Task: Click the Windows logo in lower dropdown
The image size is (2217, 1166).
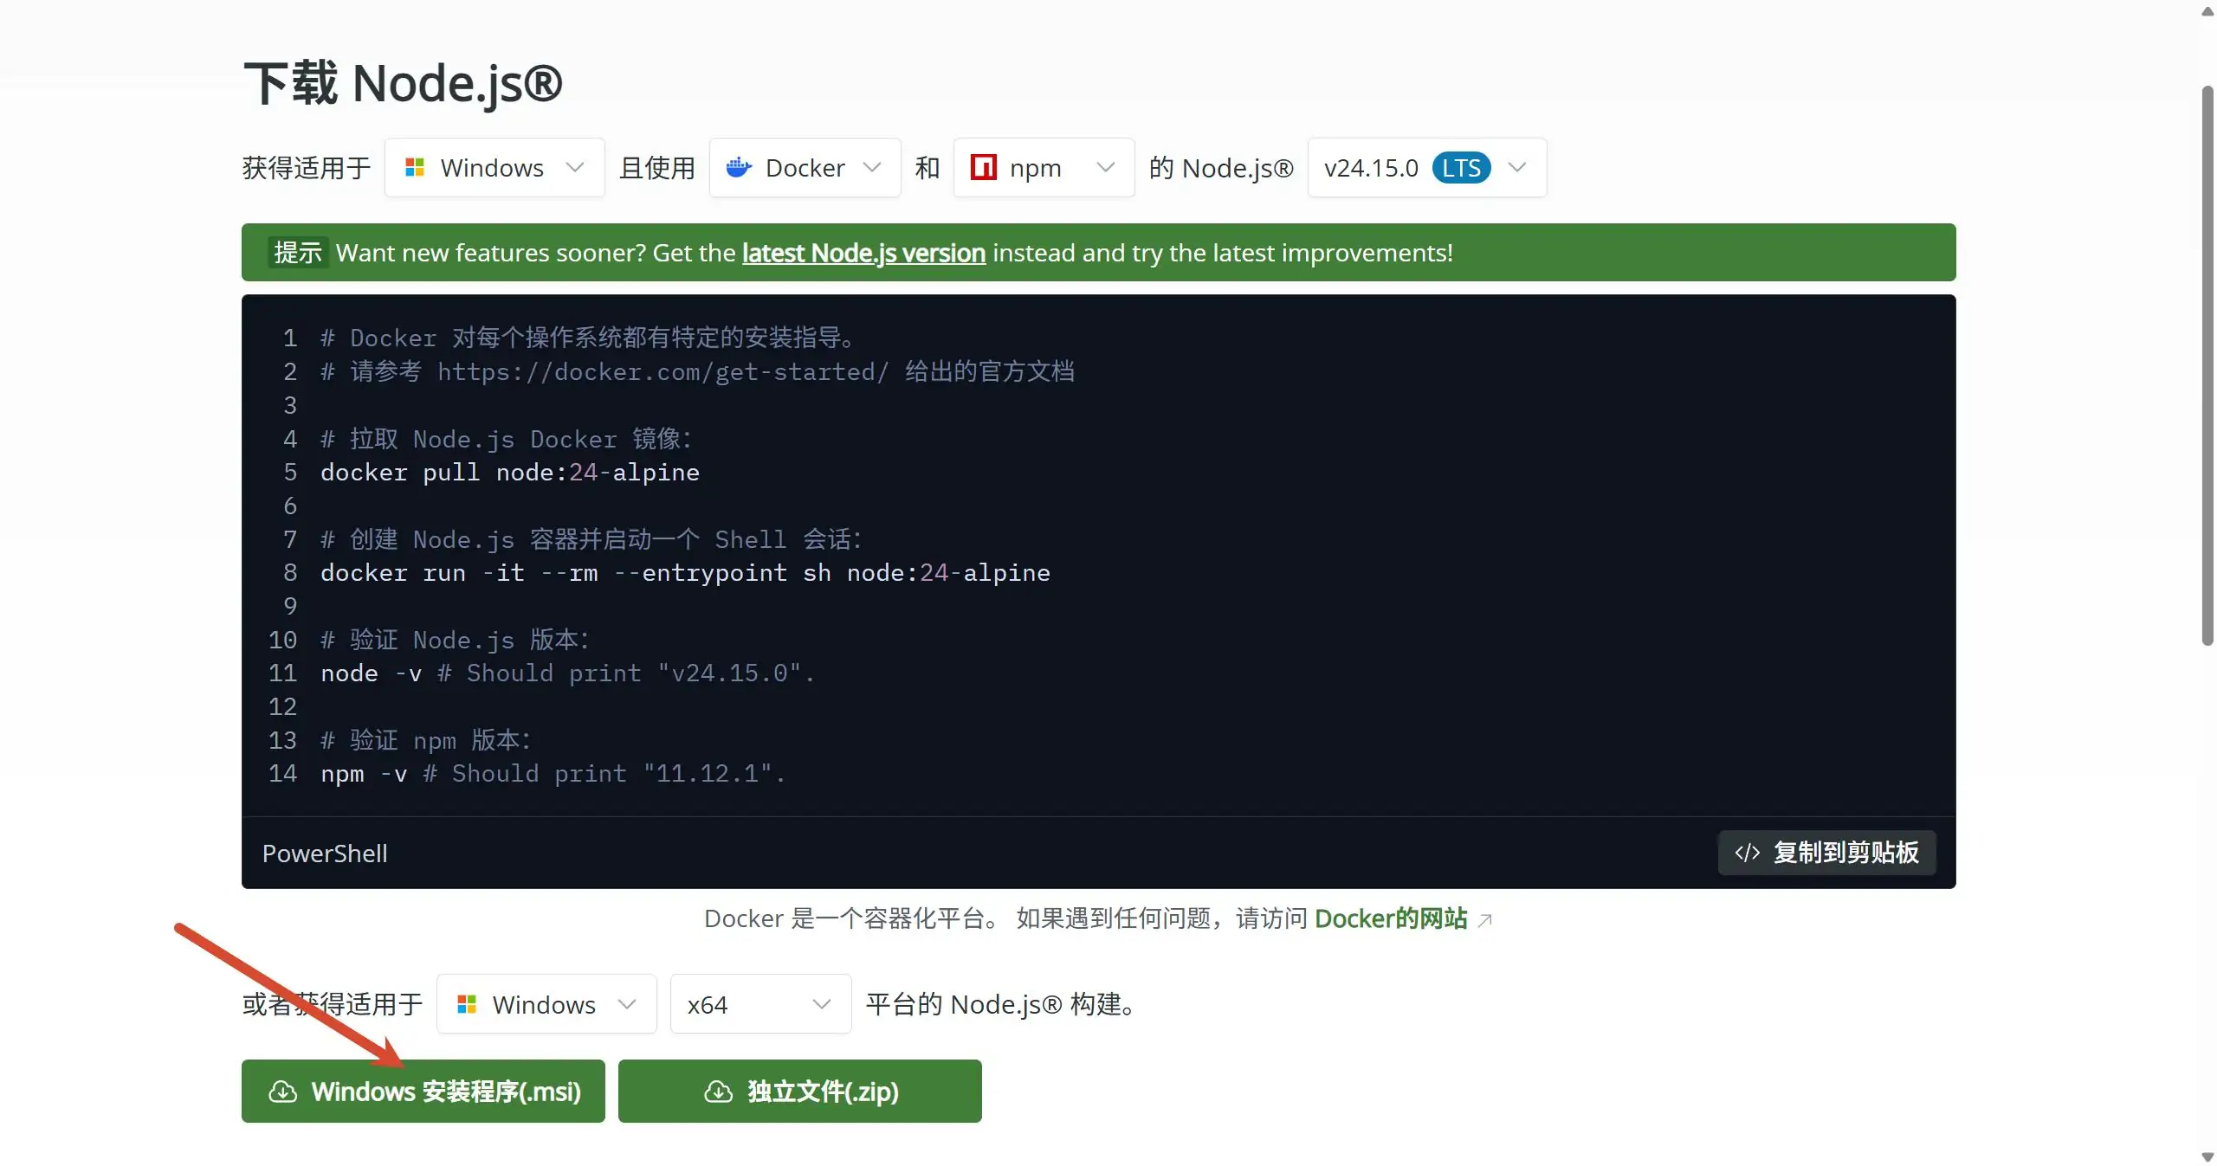Action: [467, 1004]
